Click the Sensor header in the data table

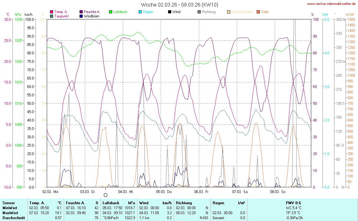pyautogui.click(x=9, y=203)
